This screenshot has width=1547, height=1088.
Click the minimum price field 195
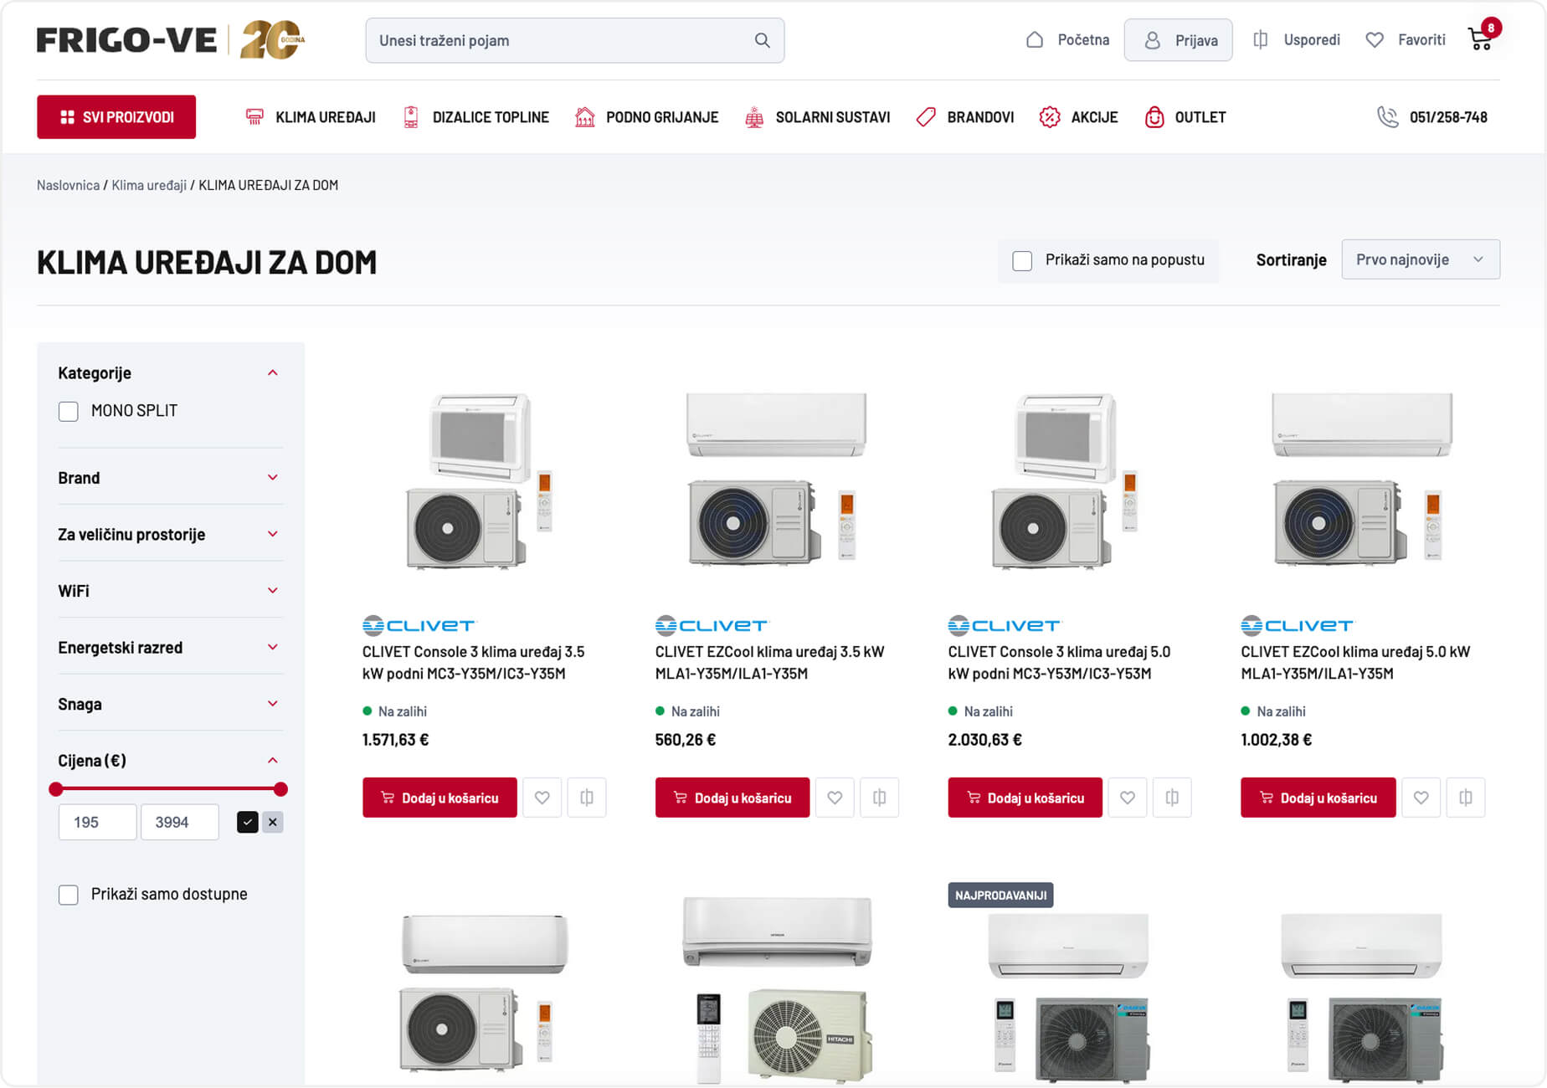97,822
